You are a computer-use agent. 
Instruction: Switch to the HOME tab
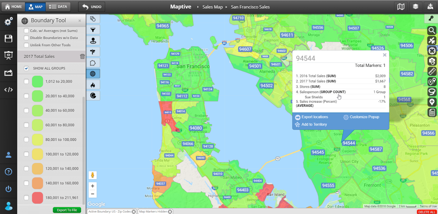(x=13, y=7)
